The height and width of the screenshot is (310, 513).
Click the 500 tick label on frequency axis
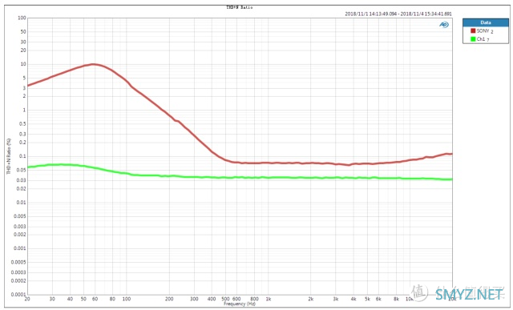(225, 299)
